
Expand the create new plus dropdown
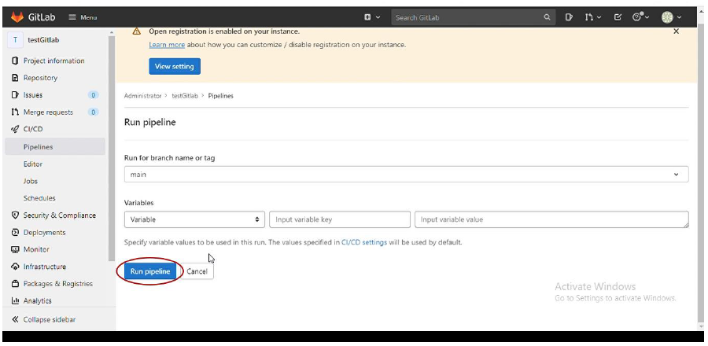click(372, 17)
